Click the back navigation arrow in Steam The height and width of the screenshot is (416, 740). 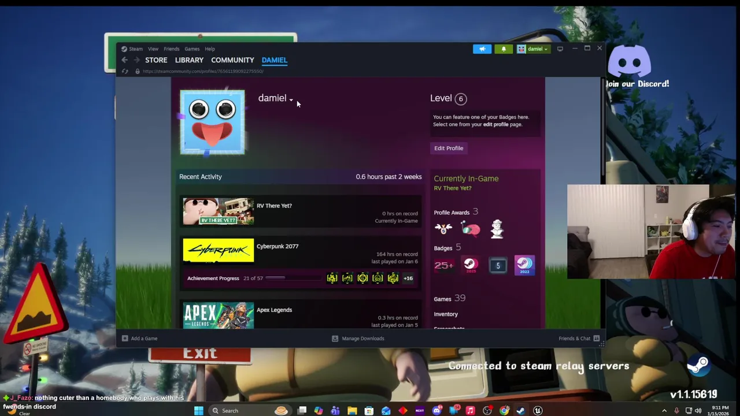124,60
